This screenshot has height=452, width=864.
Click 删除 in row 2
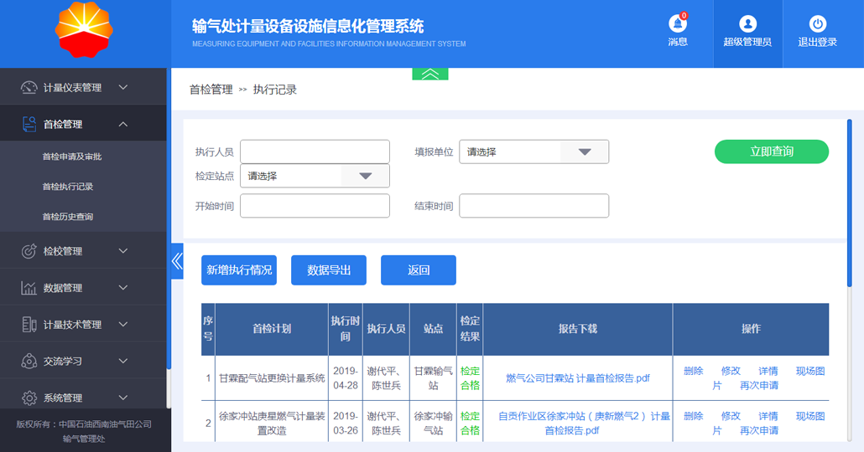tap(694, 416)
